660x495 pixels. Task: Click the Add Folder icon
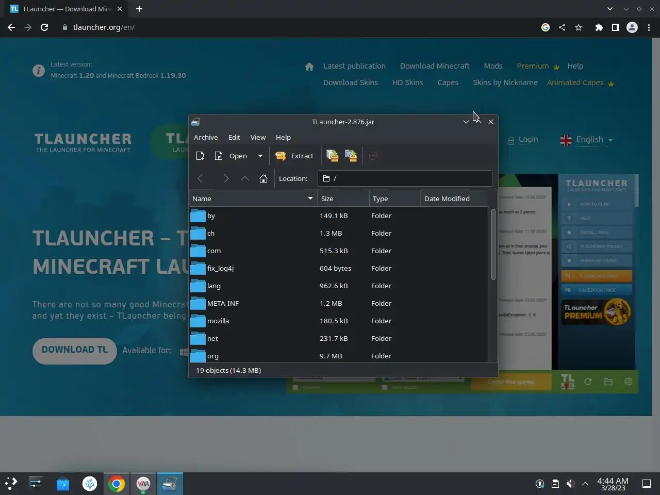[x=351, y=156]
